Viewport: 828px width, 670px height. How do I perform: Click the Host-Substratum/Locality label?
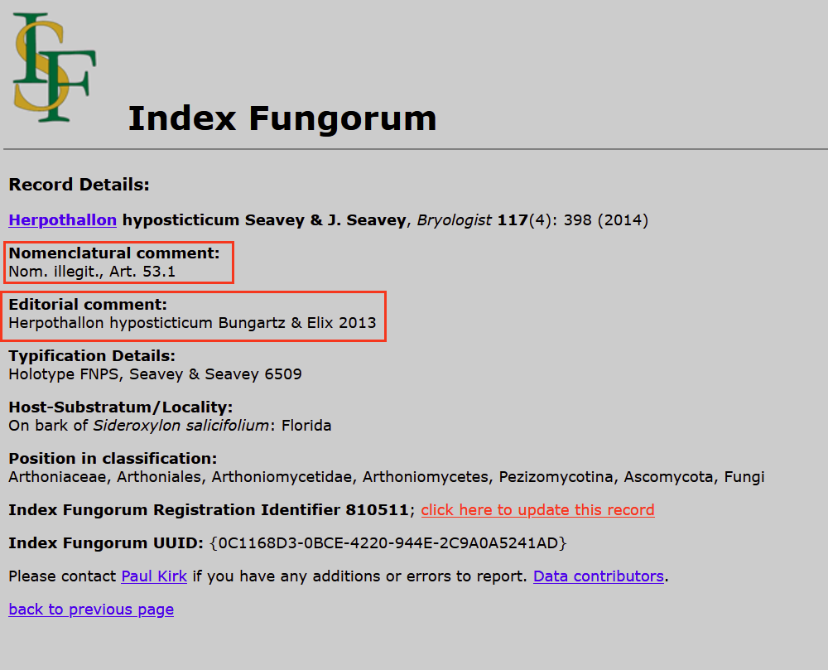[x=120, y=407]
